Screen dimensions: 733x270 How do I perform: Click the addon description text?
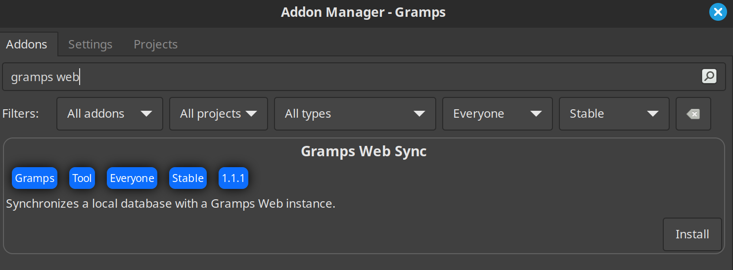point(171,203)
